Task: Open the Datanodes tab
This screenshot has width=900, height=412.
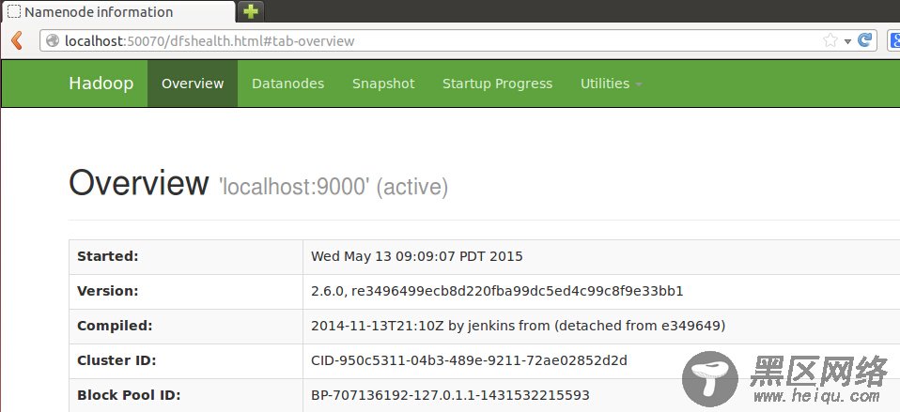Action: [x=287, y=84]
